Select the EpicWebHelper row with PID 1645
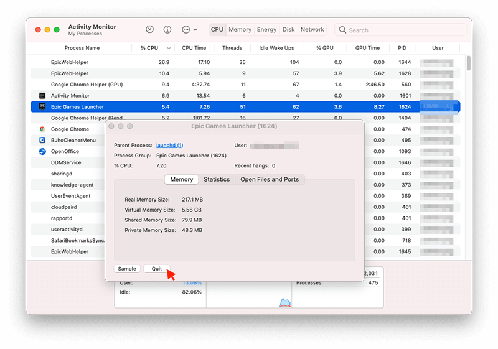The width and height of the screenshot is (498, 349). point(68,251)
